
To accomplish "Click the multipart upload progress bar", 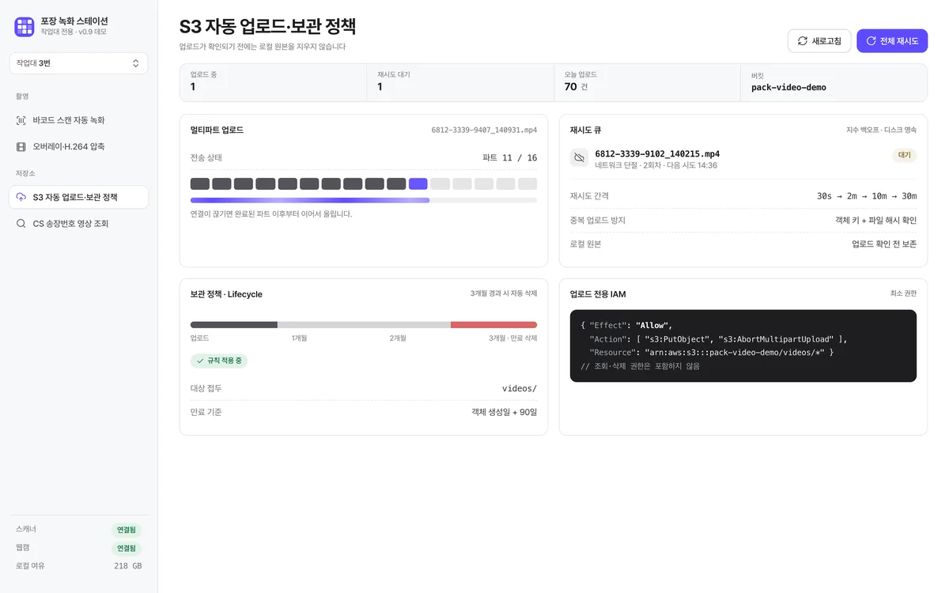I will click(x=364, y=201).
